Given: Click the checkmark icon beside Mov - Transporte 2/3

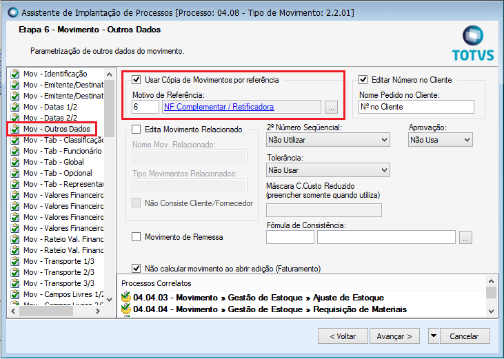Looking at the screenshot, I should [14, 272].
